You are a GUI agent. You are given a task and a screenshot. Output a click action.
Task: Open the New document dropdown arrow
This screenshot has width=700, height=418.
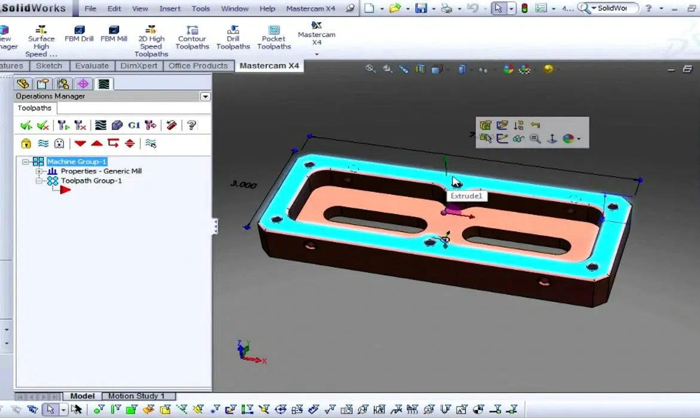click(x=382, y=9)
